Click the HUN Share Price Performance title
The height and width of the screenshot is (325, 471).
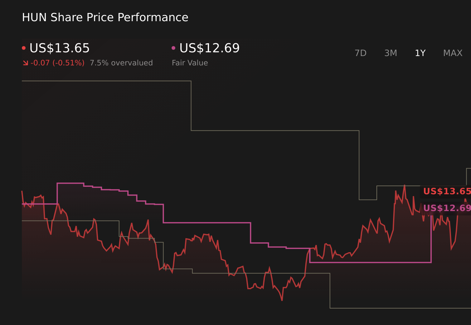pos(105,17)
